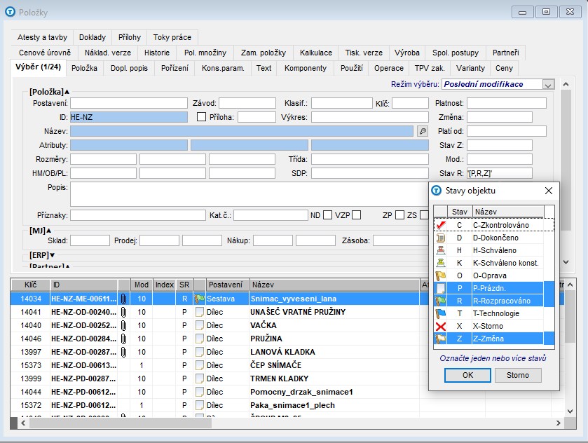Toggle the ZS checkbox
Screen dimensions: 588x443
424,215
